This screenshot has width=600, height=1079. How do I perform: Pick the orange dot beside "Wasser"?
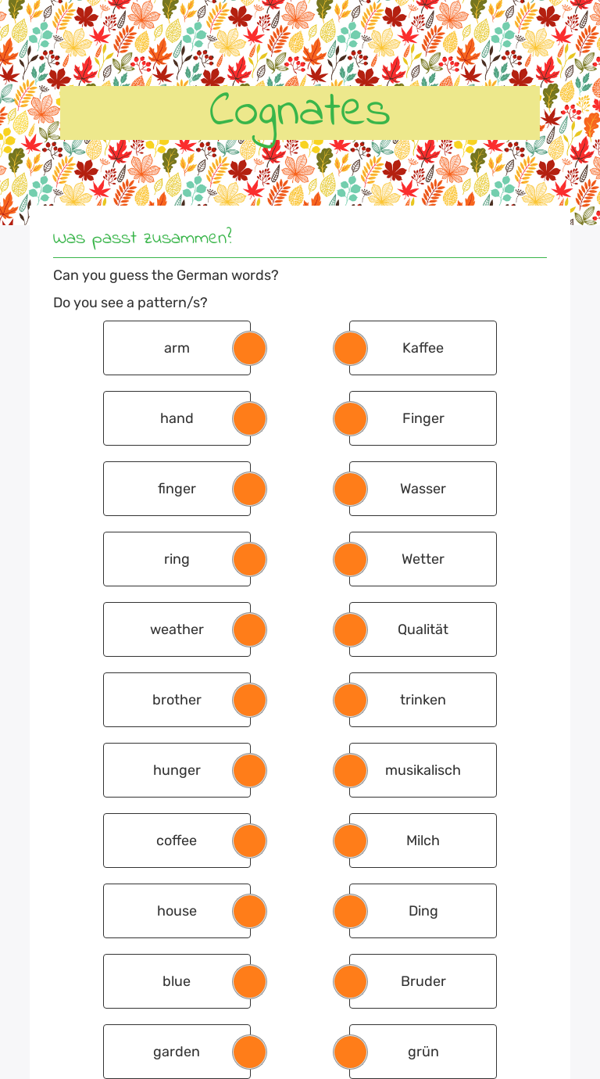click(350, 489)
